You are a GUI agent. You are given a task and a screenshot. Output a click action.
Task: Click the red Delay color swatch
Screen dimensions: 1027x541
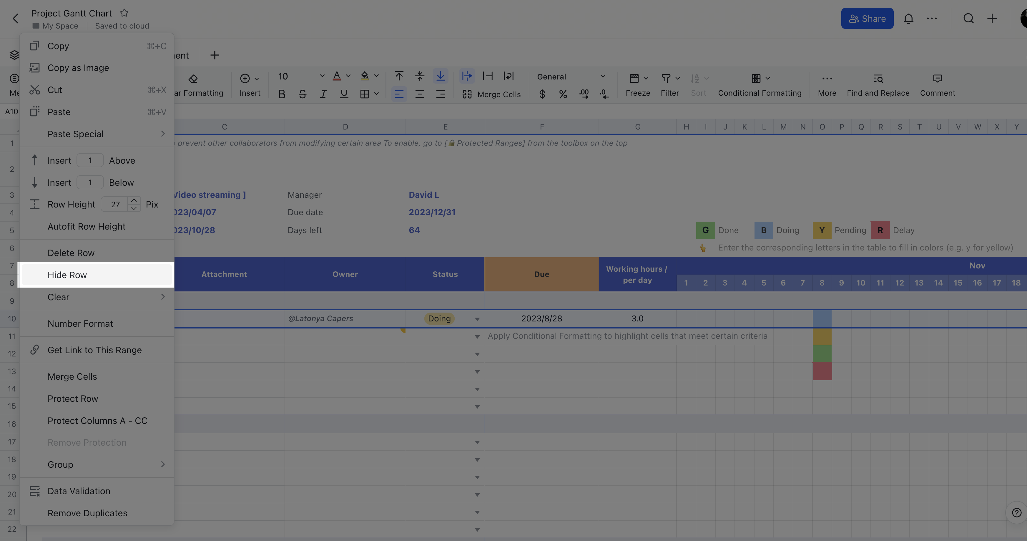pos(880,230)
